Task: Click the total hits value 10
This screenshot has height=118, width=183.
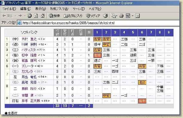Action: click(x=65, y=106)
